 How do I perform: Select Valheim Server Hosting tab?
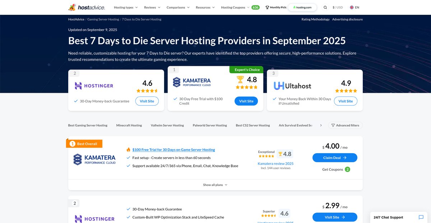pos(167,125)
